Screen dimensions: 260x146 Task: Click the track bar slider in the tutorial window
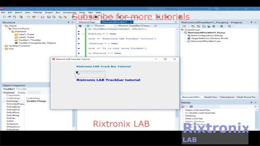[90, 74]
